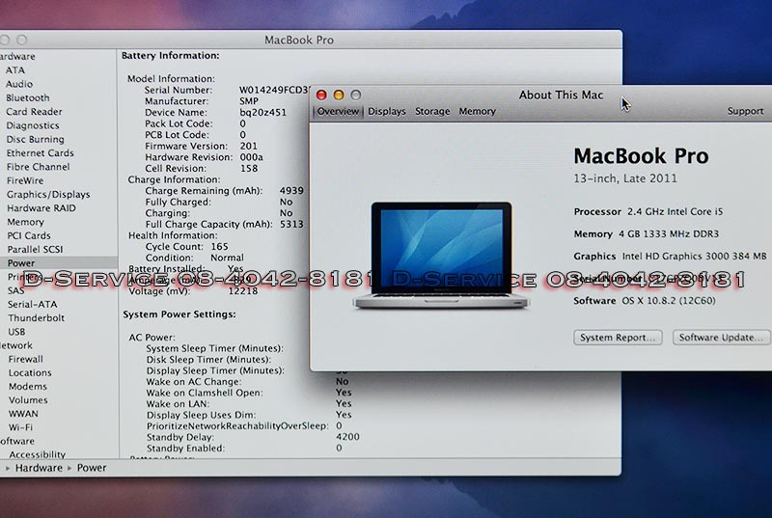Click the MacBook Pro laptop image
This screenshot has width=772, height=518.
coord(441,255)
